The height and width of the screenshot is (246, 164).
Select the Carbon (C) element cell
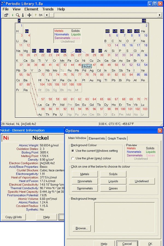pyautogui.click(x=115, y=38)
